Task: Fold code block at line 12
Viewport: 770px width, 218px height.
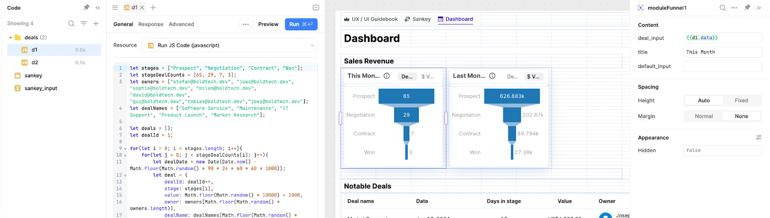Action: (126, 175)
